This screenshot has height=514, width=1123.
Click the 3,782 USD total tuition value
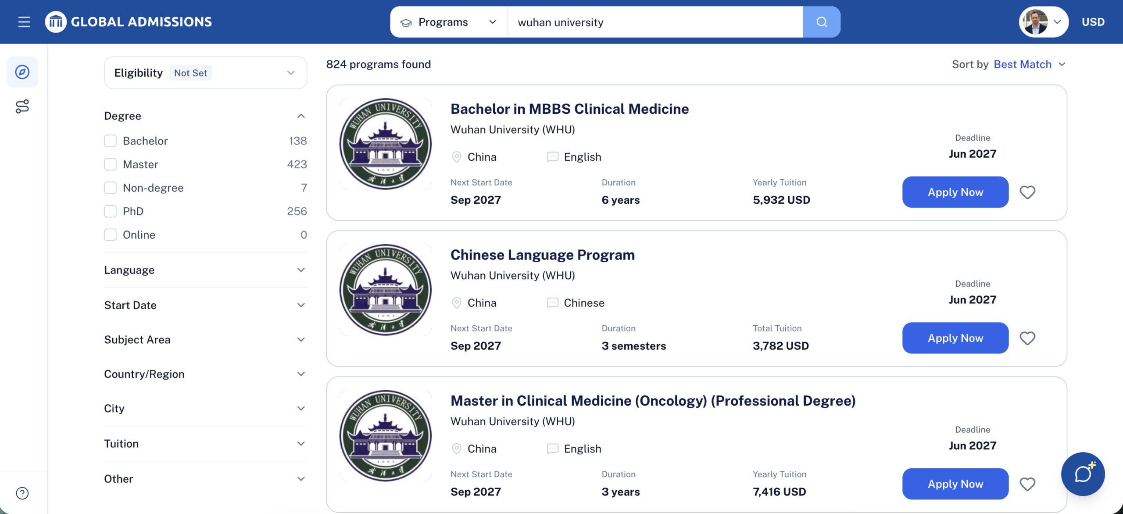coord(781,346)
